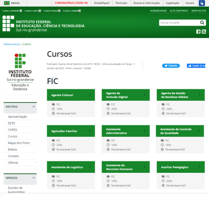Open Ofertas in sidebar menu

click(13, 163)
